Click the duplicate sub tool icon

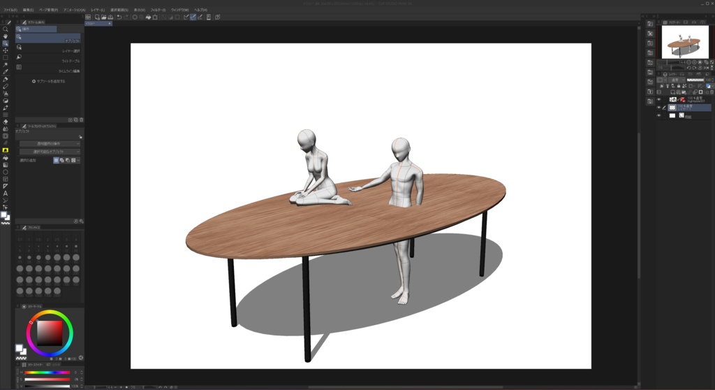[x=76, y=120]
